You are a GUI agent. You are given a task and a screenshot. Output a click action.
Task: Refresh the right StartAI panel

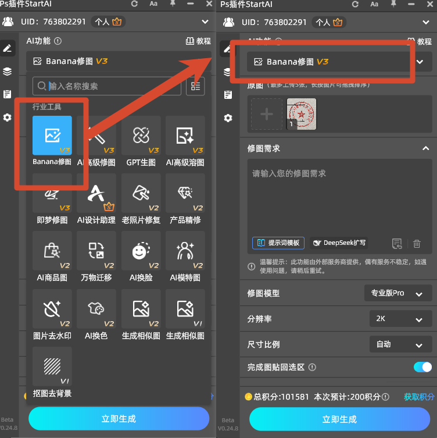[355, 4]
